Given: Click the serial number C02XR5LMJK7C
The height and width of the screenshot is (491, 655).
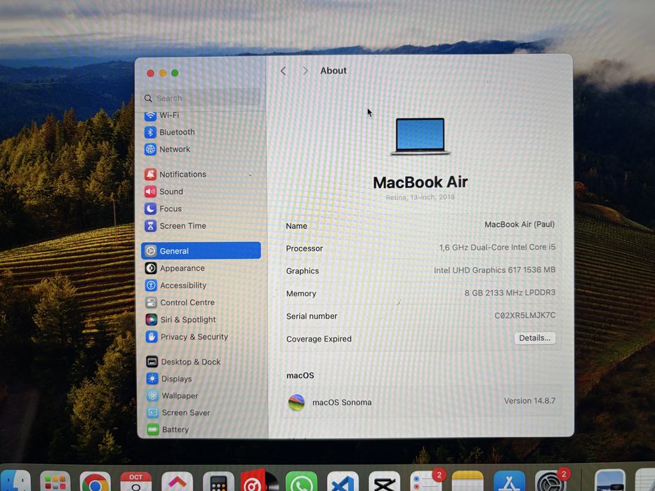Looking at the screenshot, I should coord(524,315).
